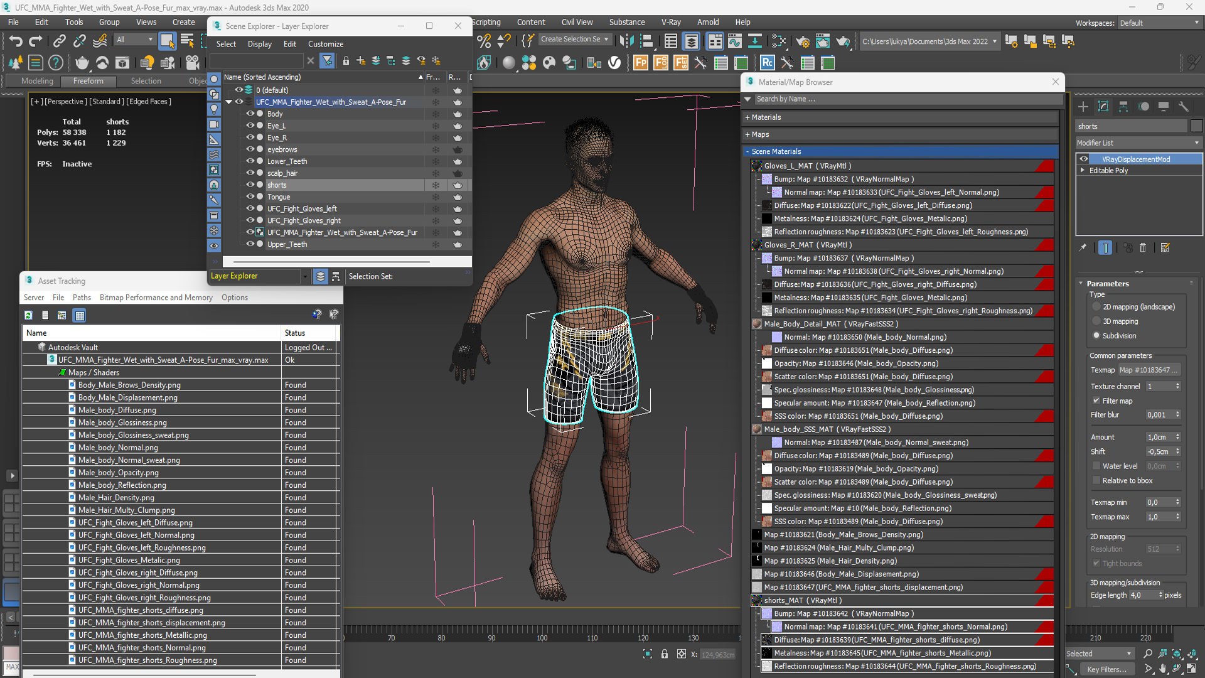Screen dimensions: 1205x678
Task: Click the Align tool icon
Action: click(x=646, y=41)
